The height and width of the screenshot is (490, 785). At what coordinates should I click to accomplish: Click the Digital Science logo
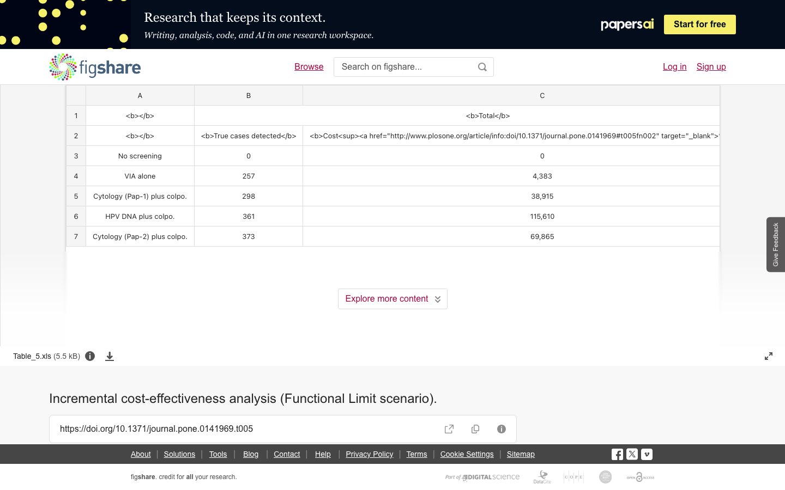point(482,477)
